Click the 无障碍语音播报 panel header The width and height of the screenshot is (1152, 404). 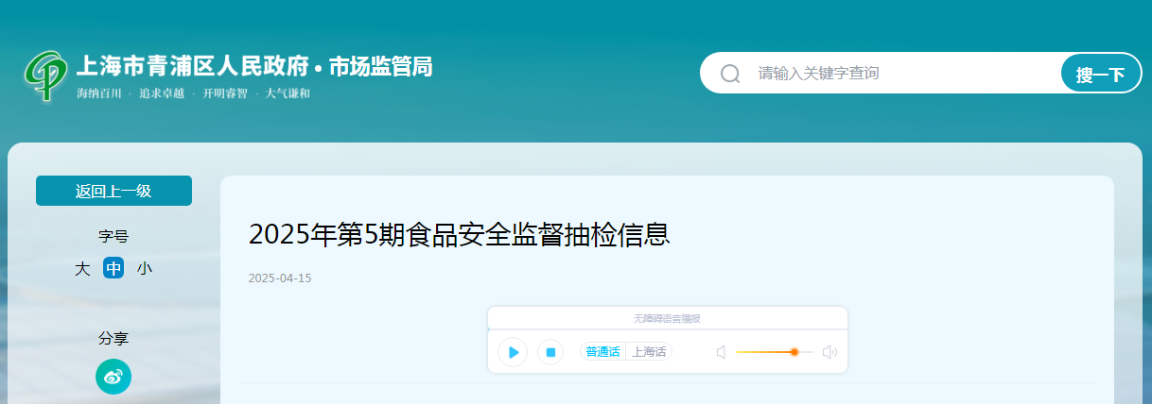(x=668, y=319)
